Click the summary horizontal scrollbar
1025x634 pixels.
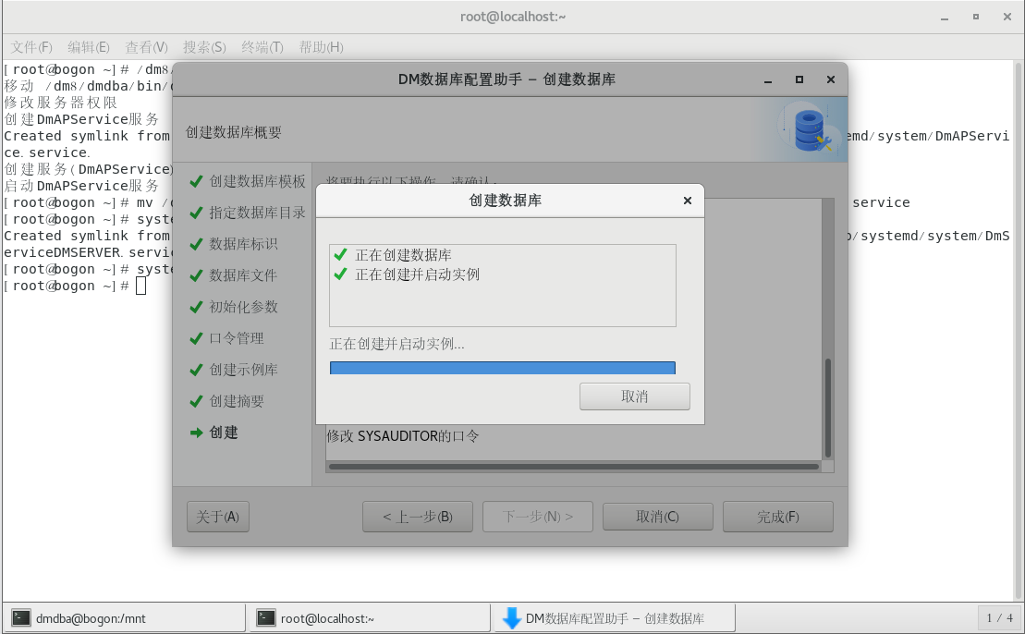point(574,467)
